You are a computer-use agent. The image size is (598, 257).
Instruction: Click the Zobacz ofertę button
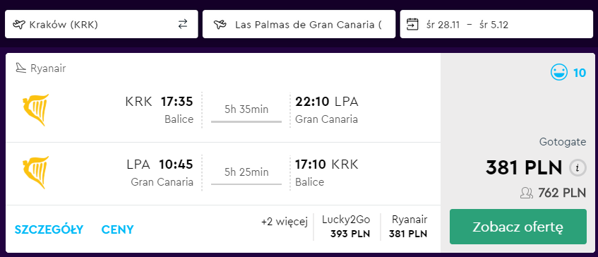518,227
